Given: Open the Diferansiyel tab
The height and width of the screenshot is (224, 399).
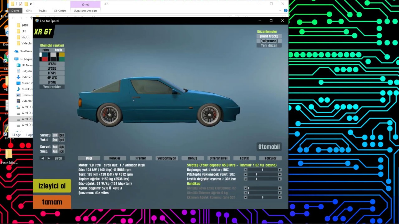Looking at the screenshot, I should [219, 158].
